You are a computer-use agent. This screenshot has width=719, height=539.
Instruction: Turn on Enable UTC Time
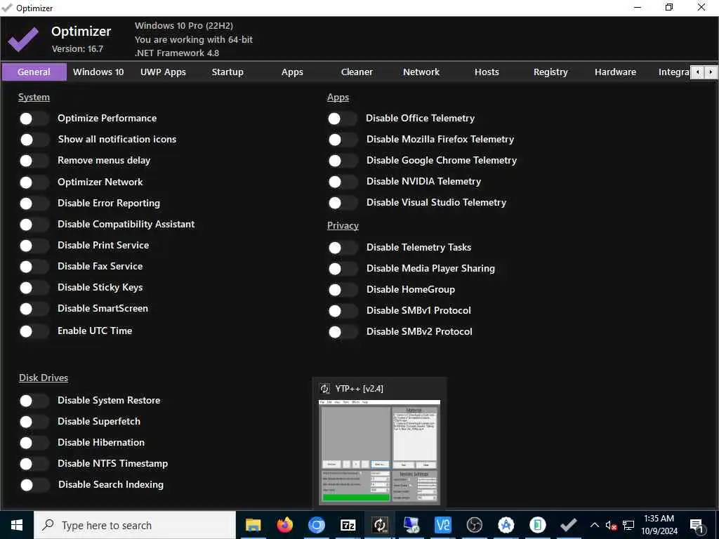[34, 331]
